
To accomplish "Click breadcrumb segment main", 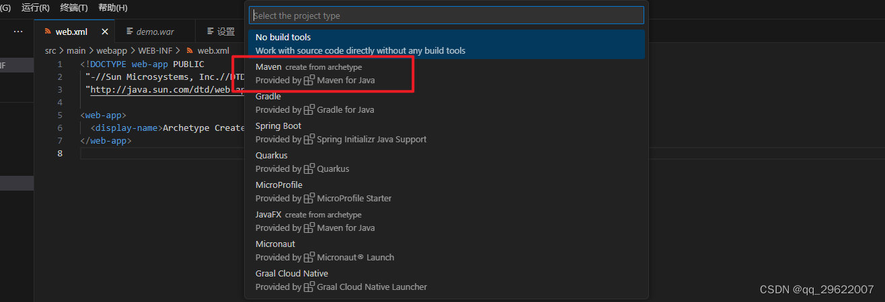I will 76,50.
